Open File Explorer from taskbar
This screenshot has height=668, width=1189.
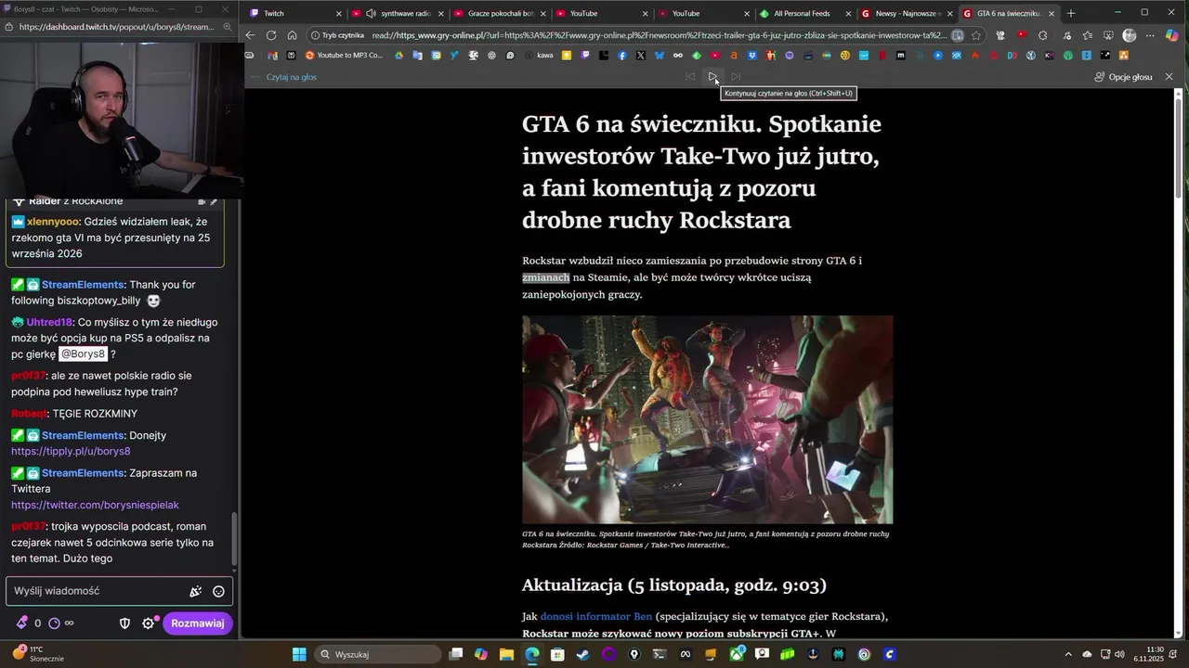pos(506,654)
